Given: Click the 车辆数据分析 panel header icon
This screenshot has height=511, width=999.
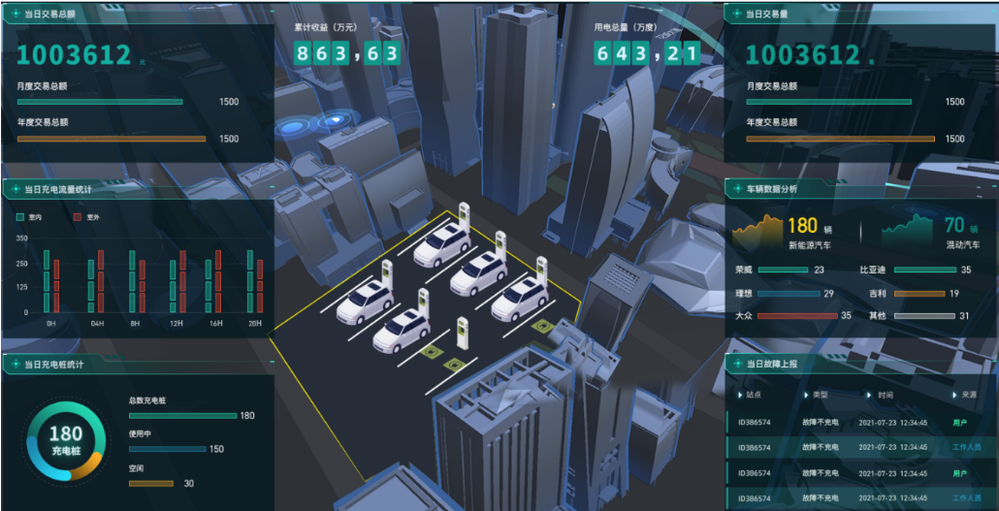Looking at the screenshot, I should click(736, 189).
